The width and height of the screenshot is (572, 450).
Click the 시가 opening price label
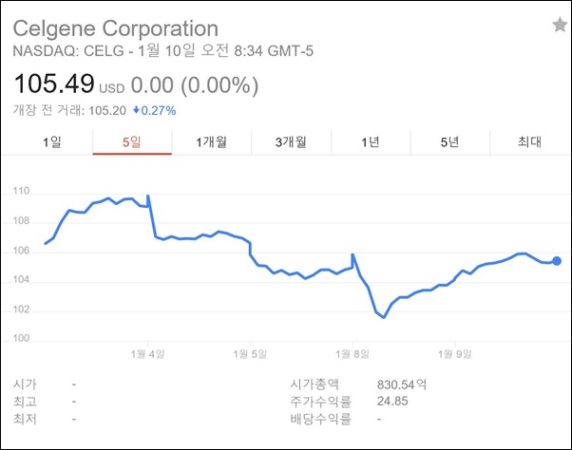coord(26,384)
